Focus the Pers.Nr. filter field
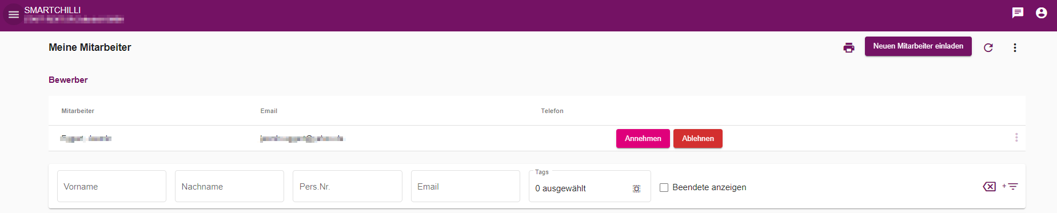 tap(347, 186)
